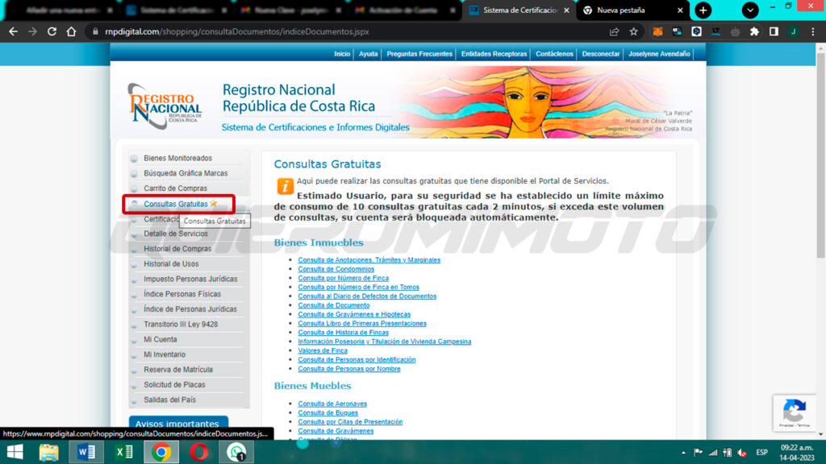Open Carrito de Compras in the sidebar
The image size is (826, 464).
tap(175, 188)
